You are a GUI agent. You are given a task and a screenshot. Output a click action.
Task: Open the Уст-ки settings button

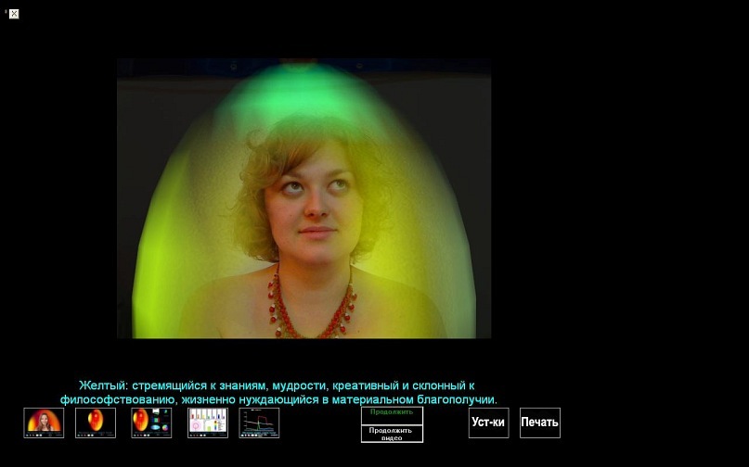(x=488, y=423)
